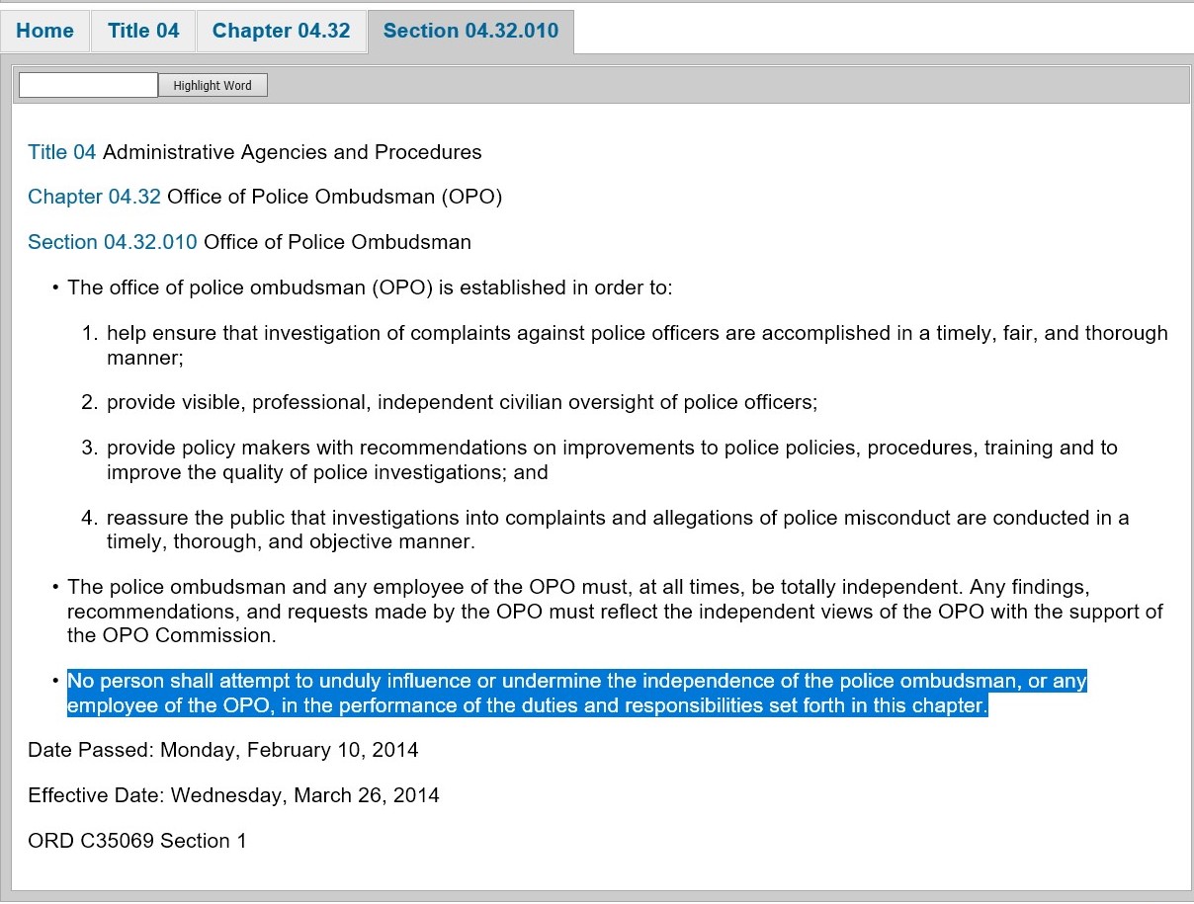Open the Title 04 tab
1194x904 pixels.
[x=142, y=31]
